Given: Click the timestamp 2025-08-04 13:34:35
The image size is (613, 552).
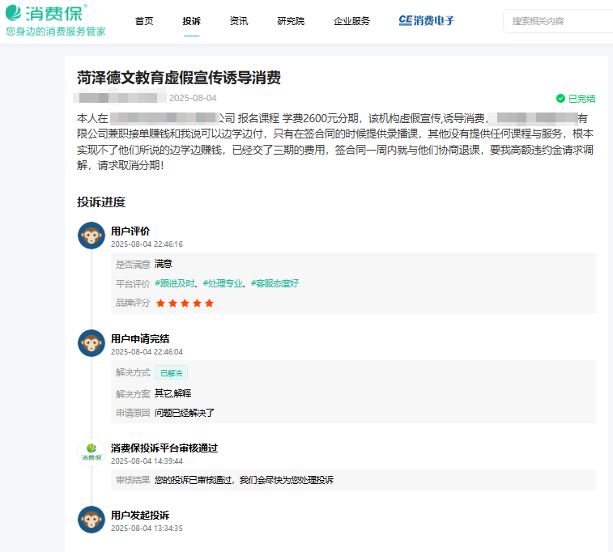Looking at the screenshot, I should [x=147, y=529].
